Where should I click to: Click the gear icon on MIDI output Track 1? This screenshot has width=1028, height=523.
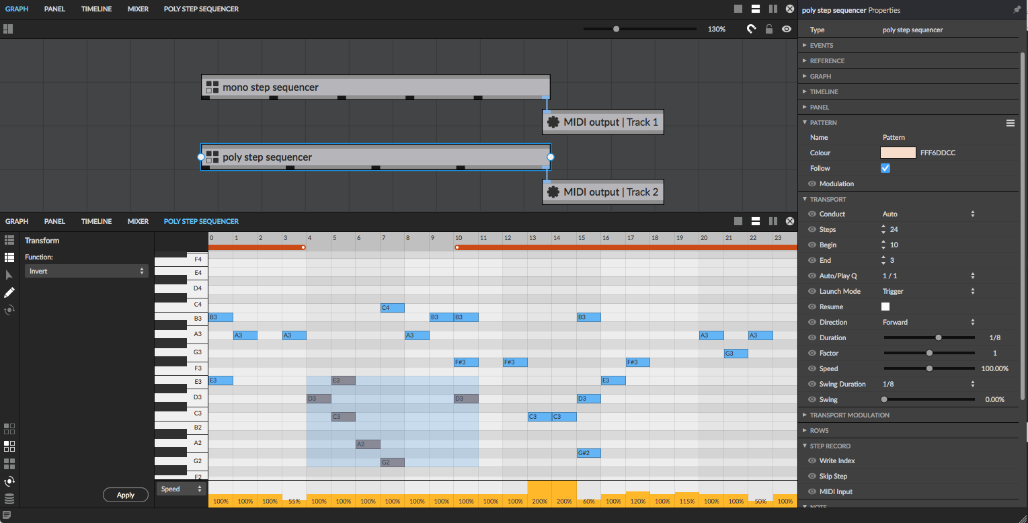553,122
